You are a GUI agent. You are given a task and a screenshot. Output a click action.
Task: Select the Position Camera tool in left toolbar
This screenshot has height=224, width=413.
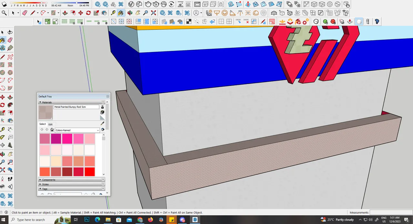pyautogui.click(x=3, y=178)
